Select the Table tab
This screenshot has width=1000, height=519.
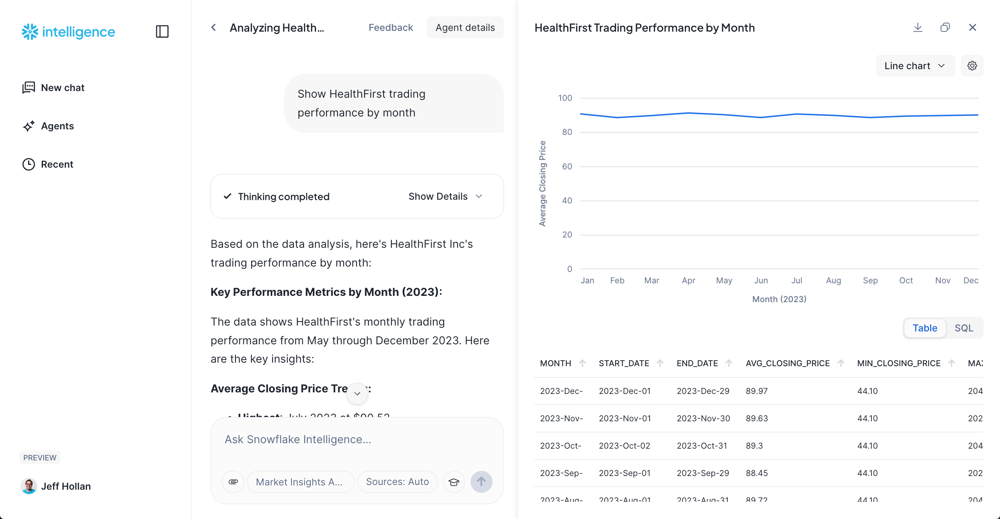coord(925,328)
